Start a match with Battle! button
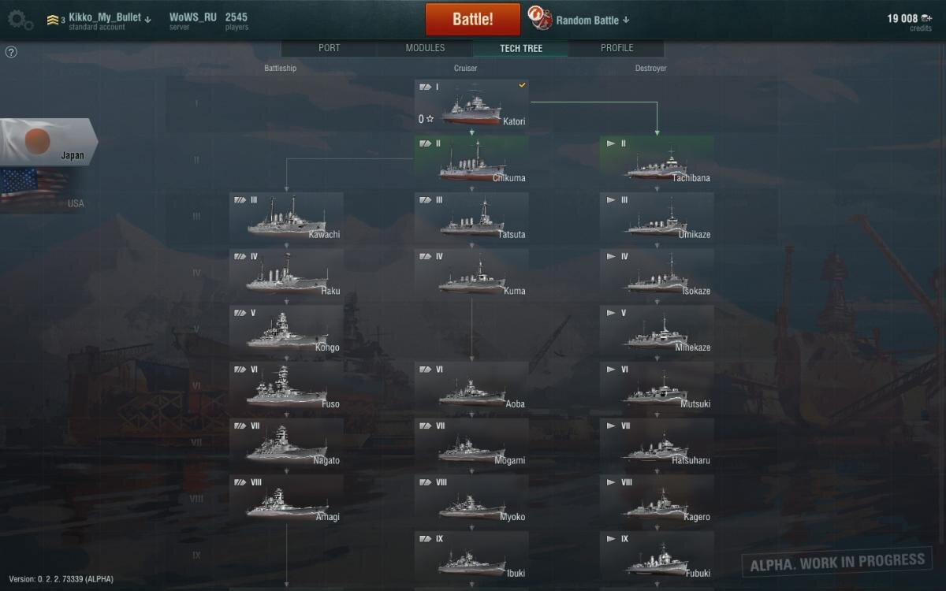 (473, 19)
